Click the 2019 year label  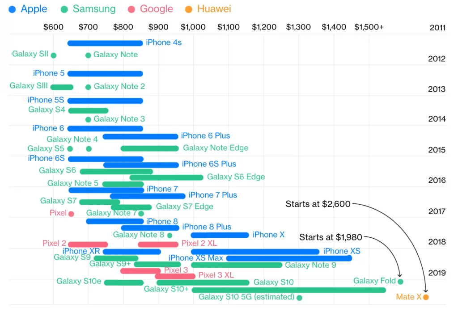(437, 273)
